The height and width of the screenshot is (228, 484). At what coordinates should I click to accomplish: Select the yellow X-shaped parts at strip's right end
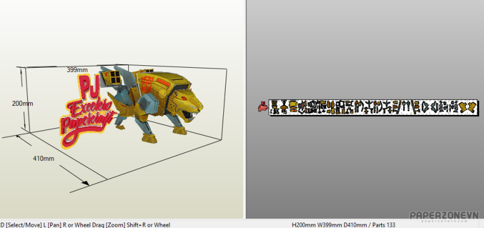tap(468, 108)
